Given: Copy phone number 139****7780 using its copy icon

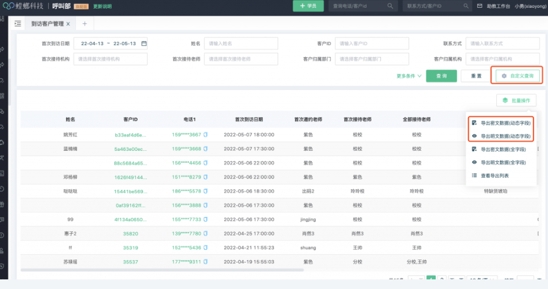Looking at the screenshot, I should point(205,234).
